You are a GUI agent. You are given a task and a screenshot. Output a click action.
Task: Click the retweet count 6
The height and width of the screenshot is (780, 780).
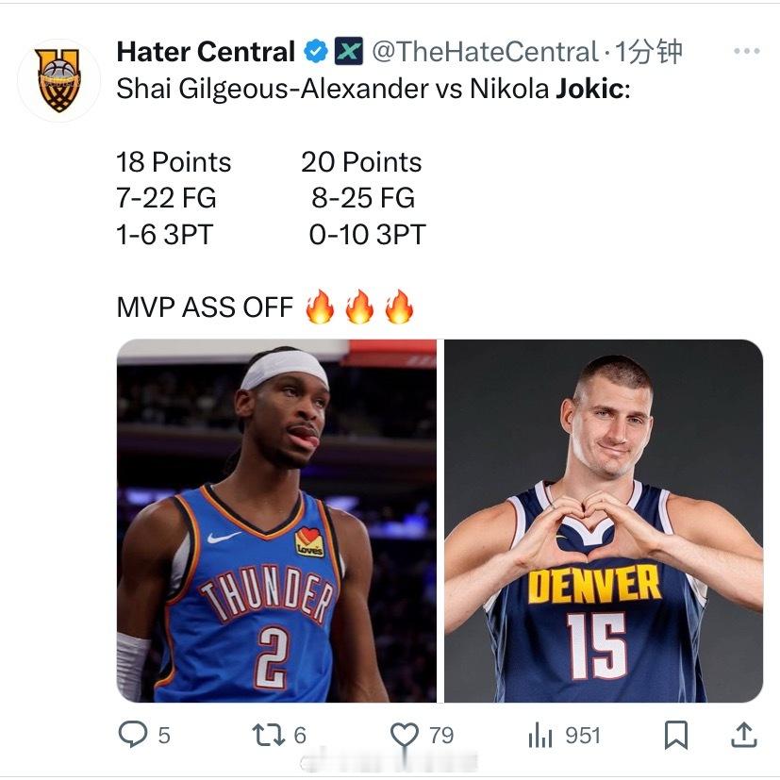coord(300,736)
